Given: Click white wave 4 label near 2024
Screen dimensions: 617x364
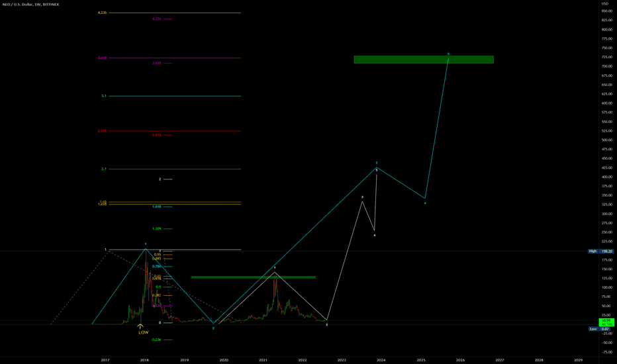Looking at the screenshot, I should 375,236.
